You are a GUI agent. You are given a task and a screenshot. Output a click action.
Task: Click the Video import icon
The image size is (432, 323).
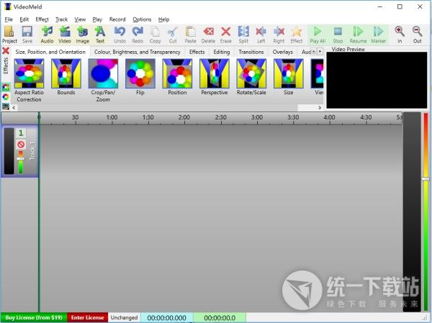(65, 34)
